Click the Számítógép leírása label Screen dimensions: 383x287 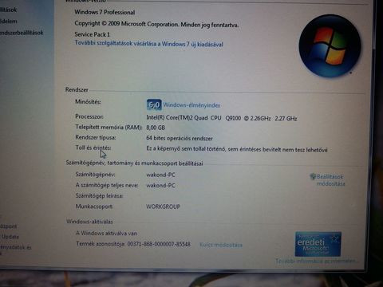100,195
